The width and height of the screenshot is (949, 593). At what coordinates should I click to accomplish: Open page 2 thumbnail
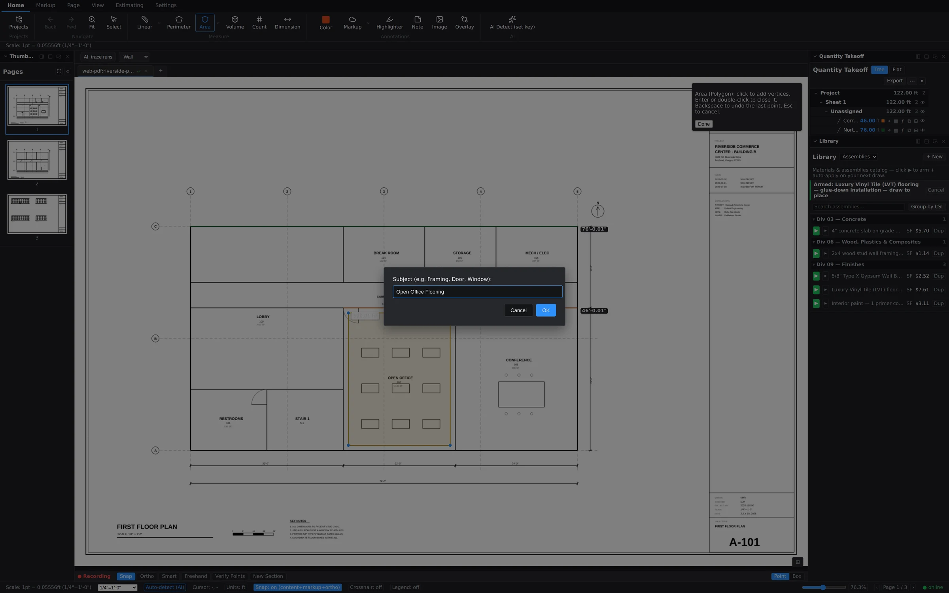[37, 160]
